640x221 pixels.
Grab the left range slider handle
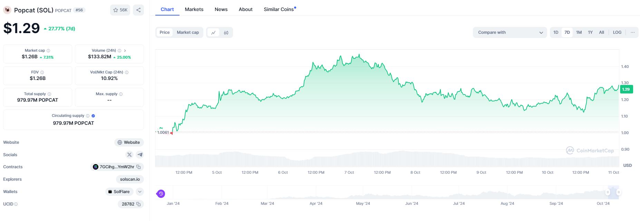[608, 192]
